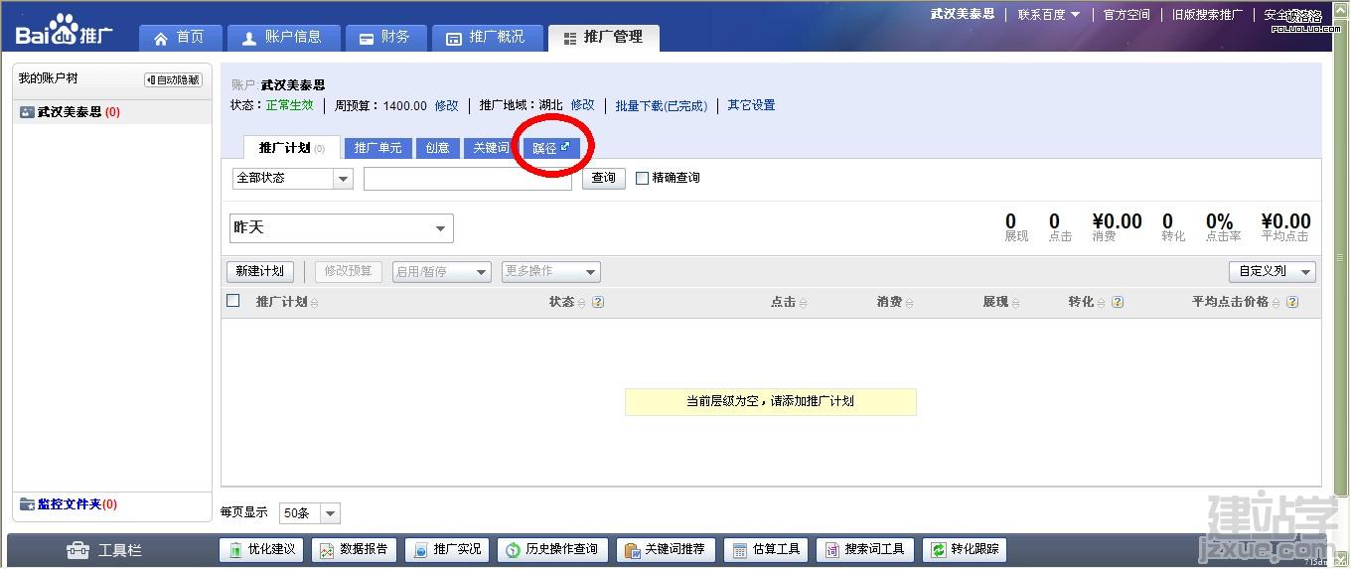Open the 推广实况 tool
Image resolution: width=1351 pixels, height=569 pixels.
pos(447,549)
